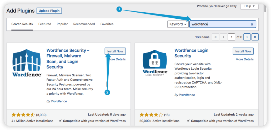
Task: Visit Wordfence author link under Login Security
Action: [187, 95]
